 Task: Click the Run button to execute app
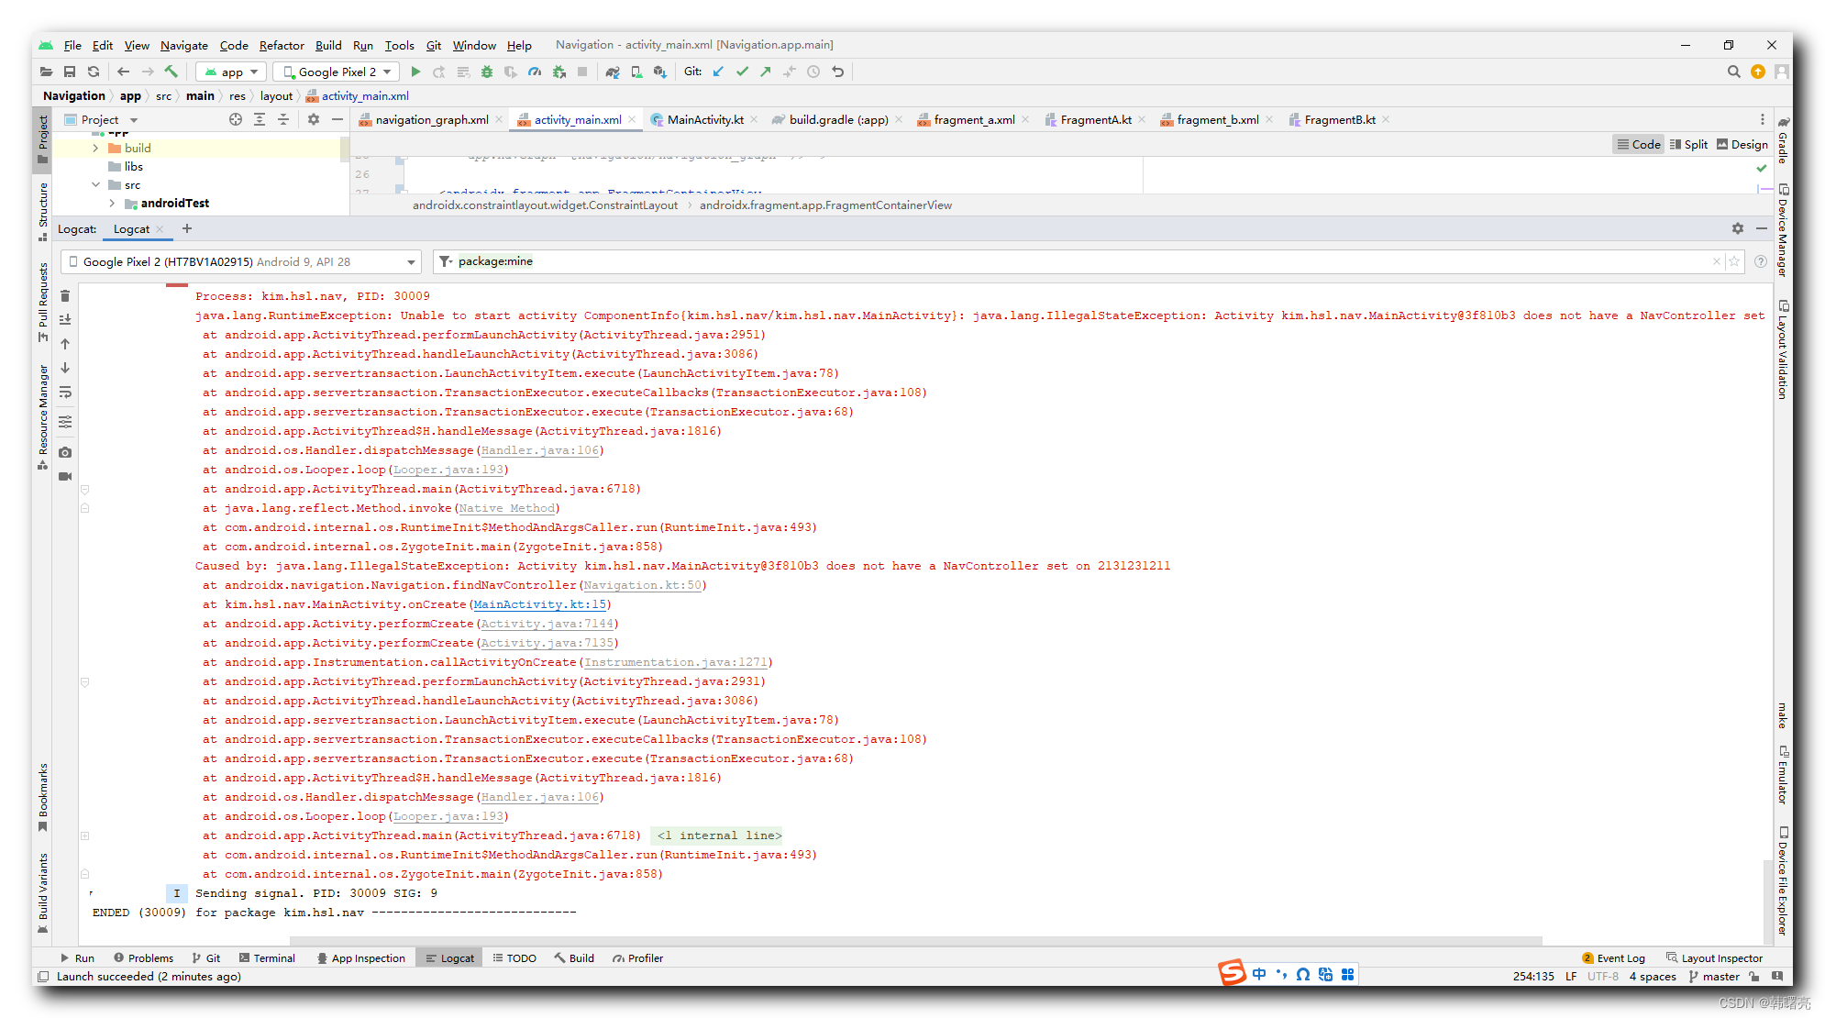415,72
